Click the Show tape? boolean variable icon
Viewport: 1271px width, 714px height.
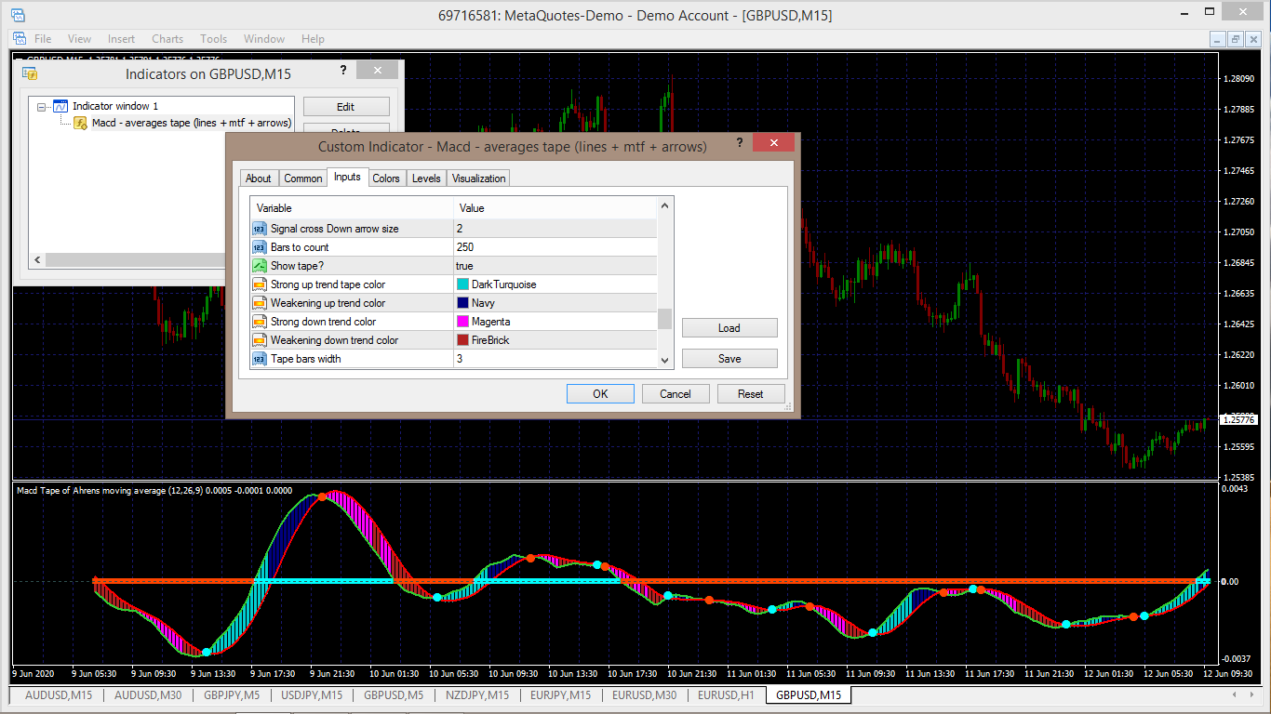[x=260, y=266]
